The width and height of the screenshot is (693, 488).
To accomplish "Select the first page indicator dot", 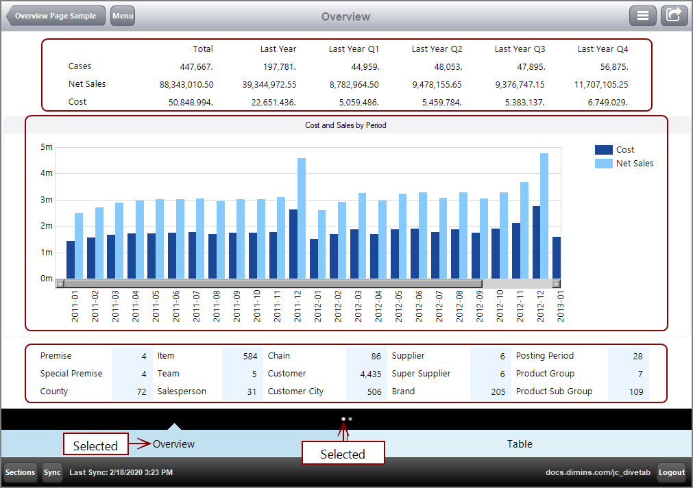I will tap(343, 418).
